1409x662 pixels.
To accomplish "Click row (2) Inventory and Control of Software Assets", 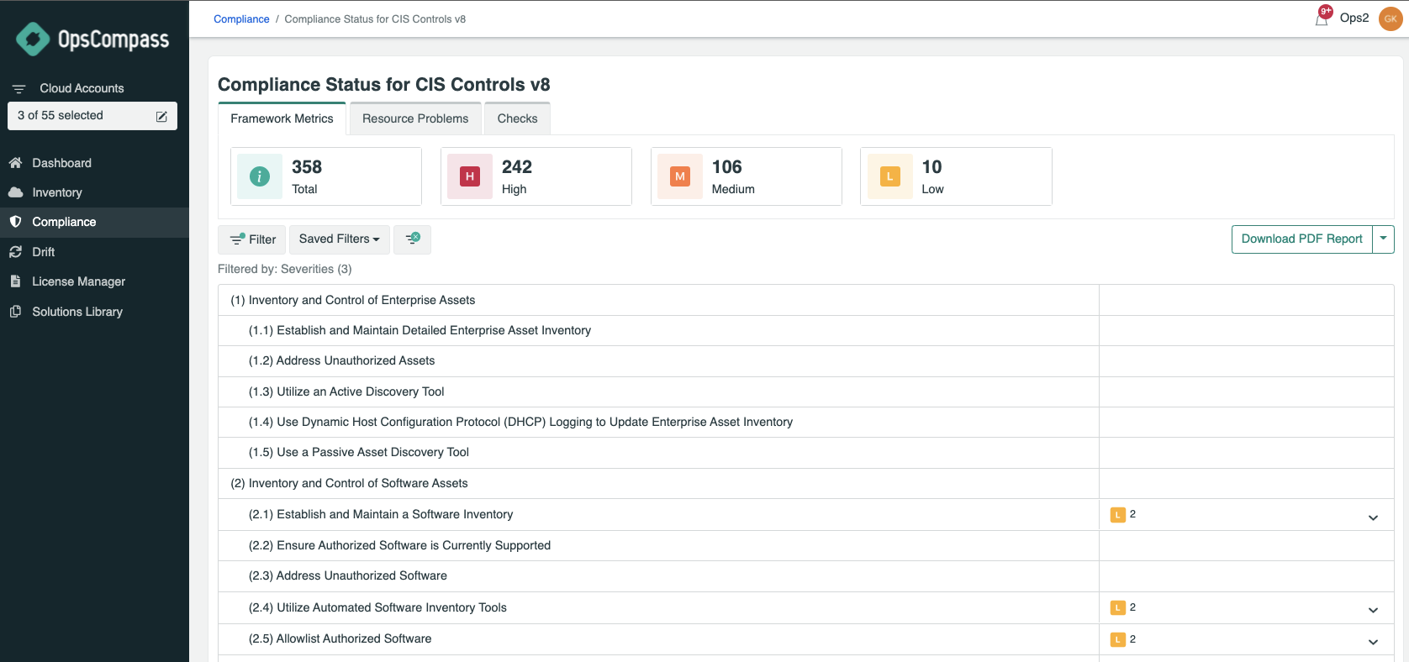I will click(x=805, y=483).
